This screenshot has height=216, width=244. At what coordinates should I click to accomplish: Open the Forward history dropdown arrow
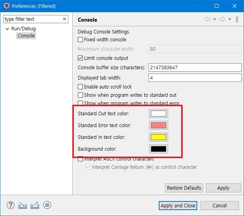click(229, 19)
